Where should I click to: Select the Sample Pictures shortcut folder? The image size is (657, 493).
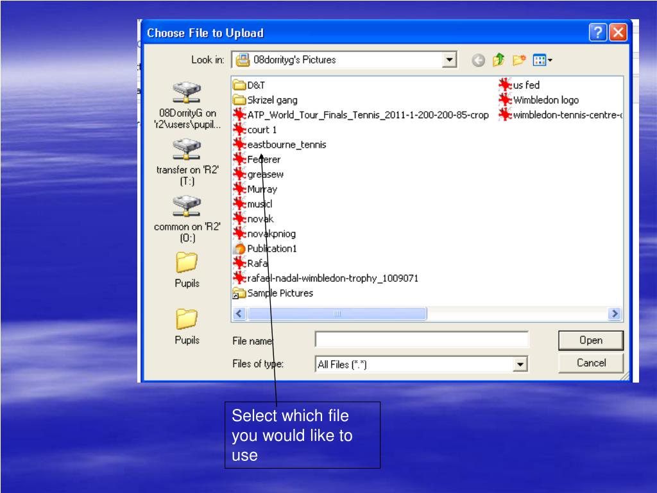click(x=273, y=293)
